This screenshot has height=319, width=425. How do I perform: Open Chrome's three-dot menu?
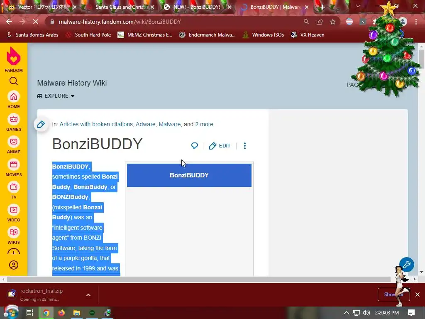pos(416,22)
